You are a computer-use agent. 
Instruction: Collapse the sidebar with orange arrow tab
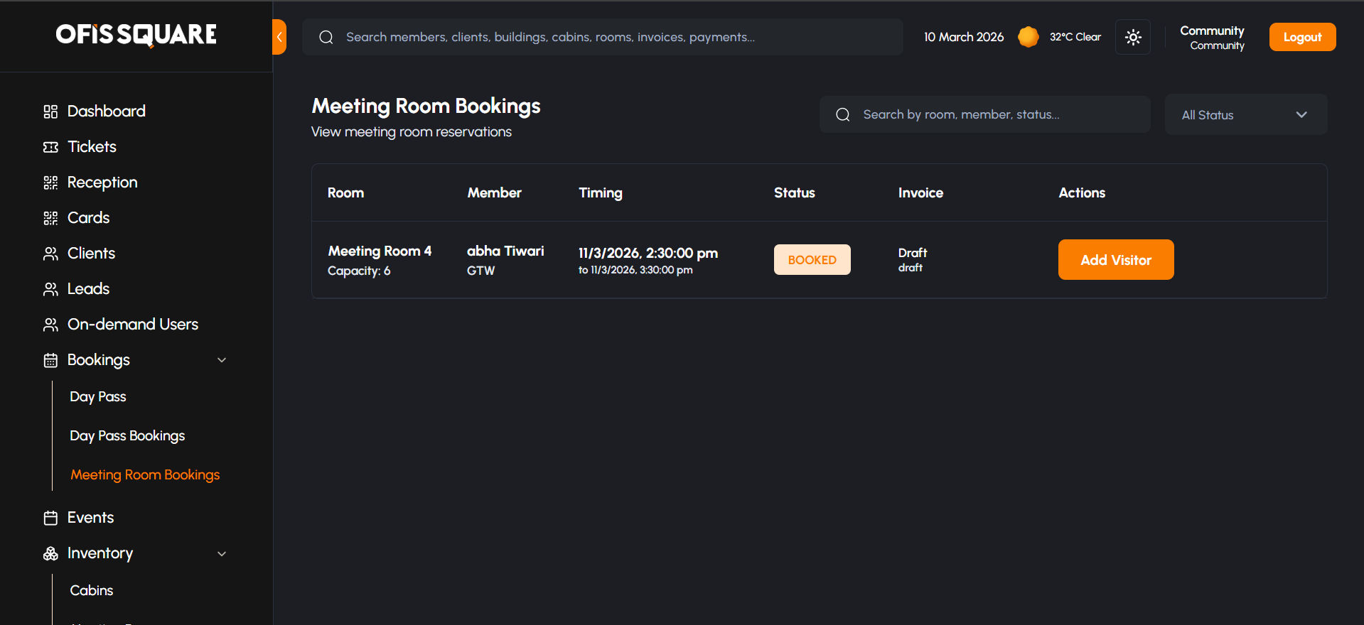(279, 37)
